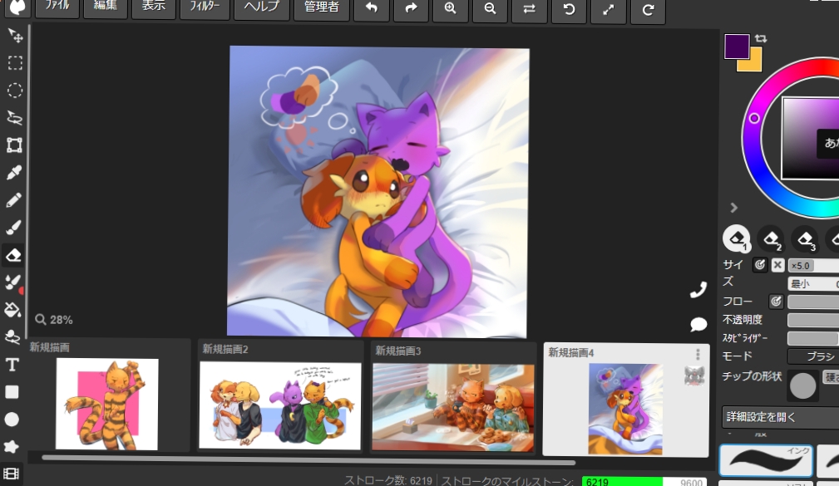This screenshot has height=486, width=839.
Task: Toggle pressure sensitivity for サイズ
Action: click(x=759, y=265)
